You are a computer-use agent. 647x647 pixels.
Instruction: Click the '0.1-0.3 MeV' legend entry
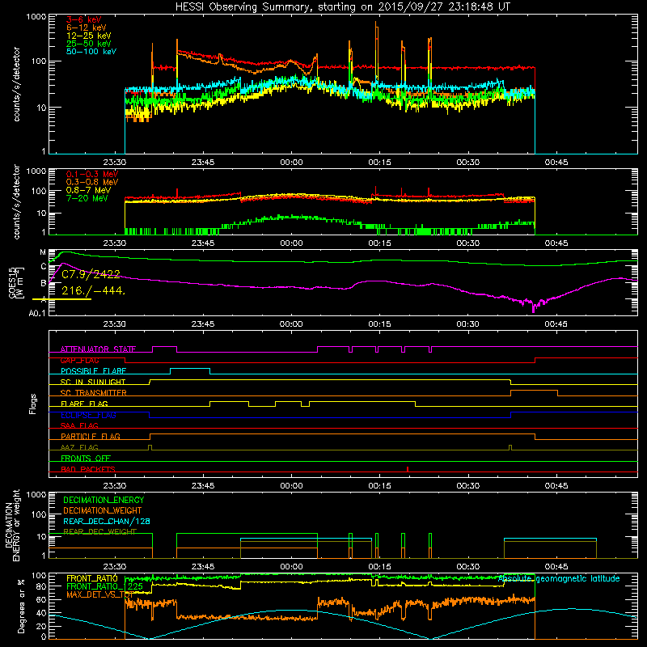(92, 174)
